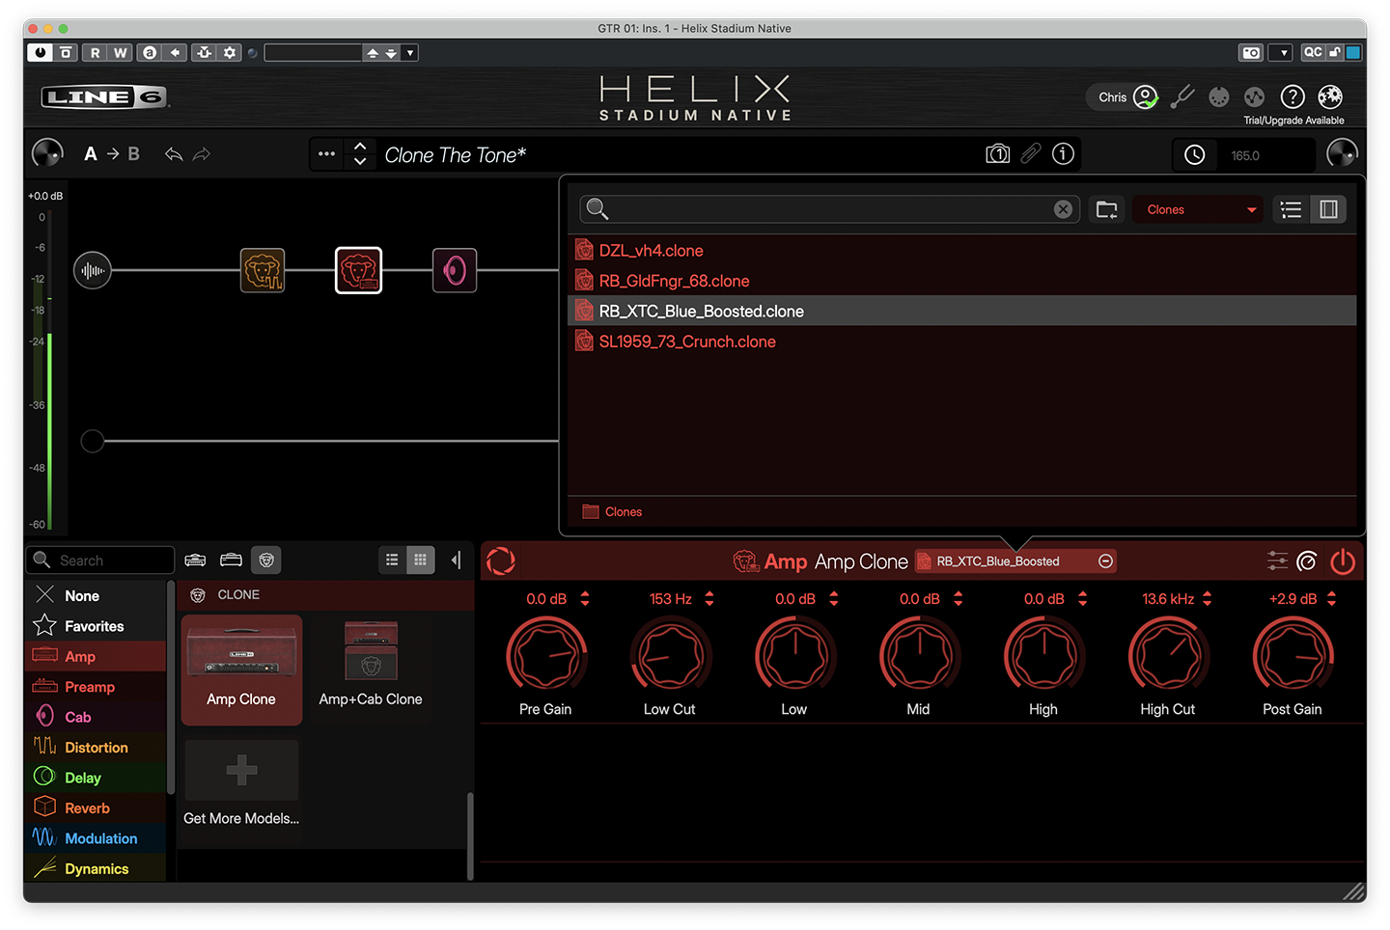Click Get More Models button
1390x930 pixels.
[241, 785]
